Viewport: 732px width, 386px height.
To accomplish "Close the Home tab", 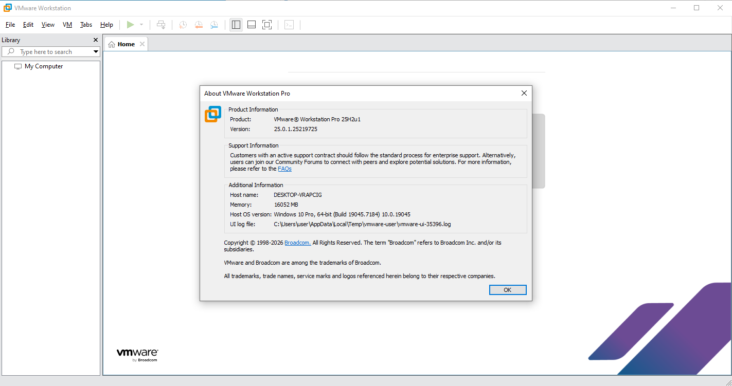I will tap(142, 44).
